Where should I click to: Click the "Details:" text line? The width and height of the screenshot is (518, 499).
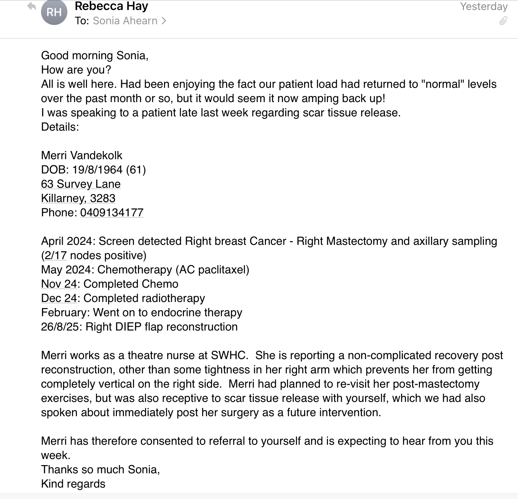tap(60, 127)
